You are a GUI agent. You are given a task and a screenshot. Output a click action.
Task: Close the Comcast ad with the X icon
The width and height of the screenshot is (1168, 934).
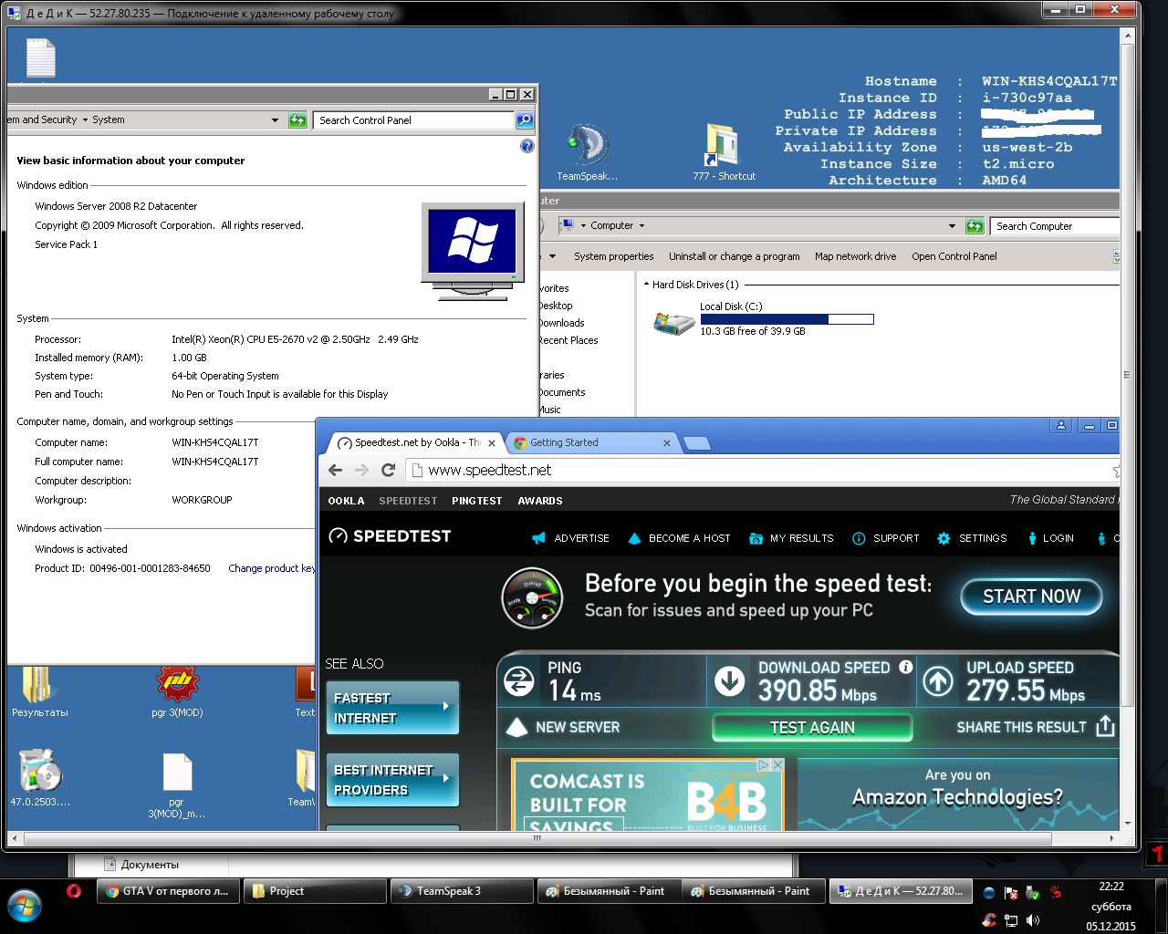(x=777, y=765)
